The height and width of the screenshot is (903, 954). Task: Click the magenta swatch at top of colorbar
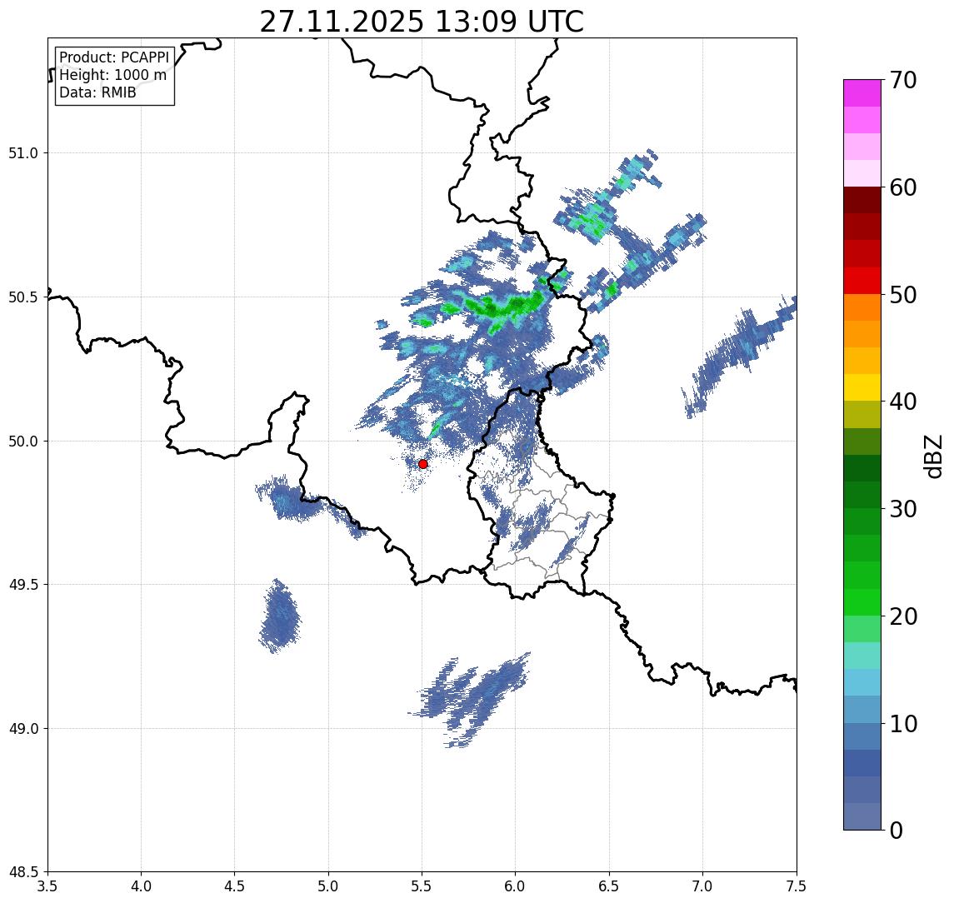pyautogui.click(x=862, y=93)
